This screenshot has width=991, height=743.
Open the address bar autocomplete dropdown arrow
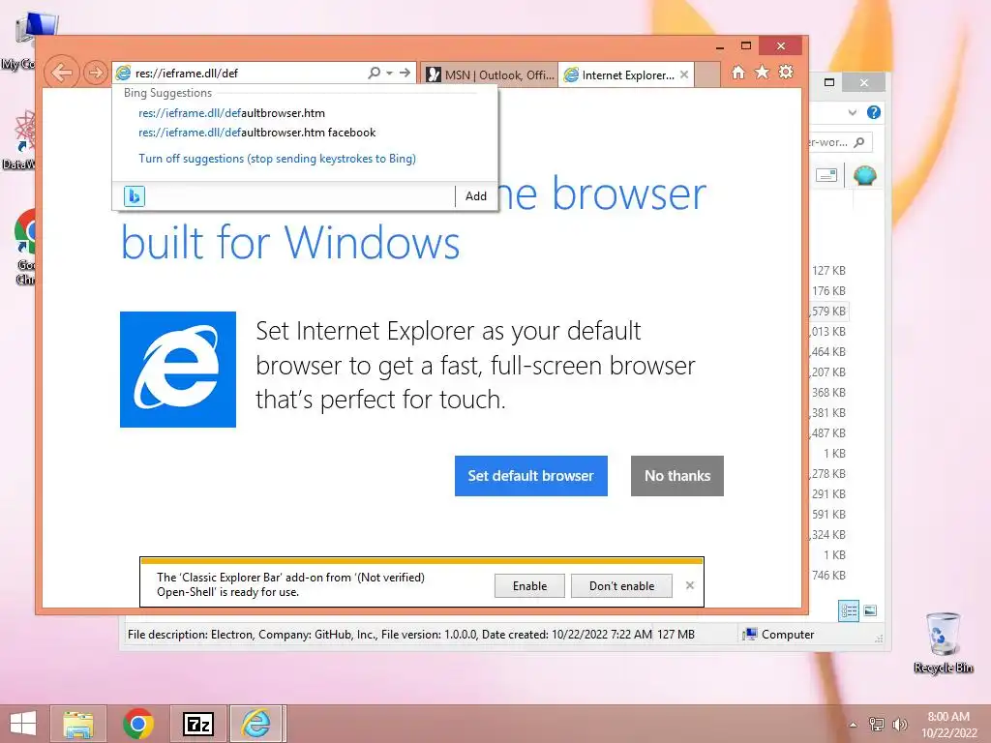click(x=389, y=73)
